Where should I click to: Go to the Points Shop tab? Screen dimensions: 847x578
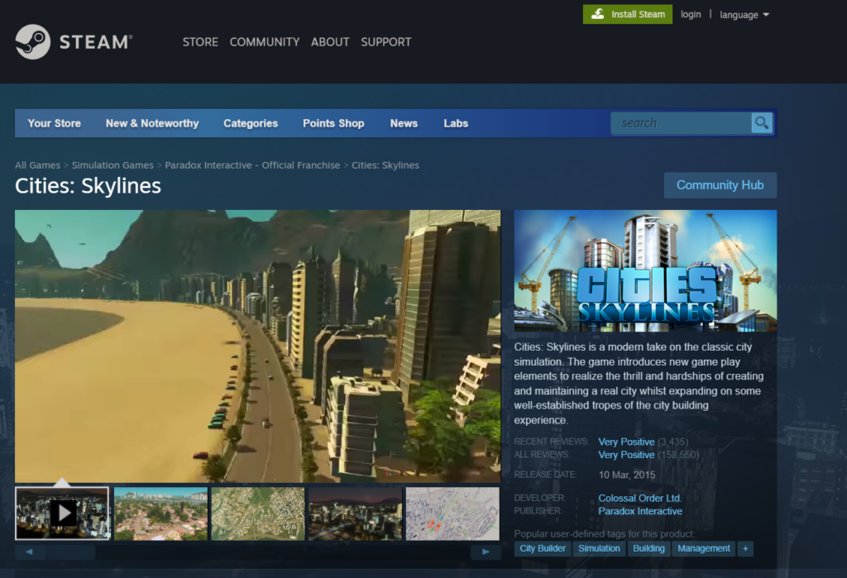pos(333,123)
